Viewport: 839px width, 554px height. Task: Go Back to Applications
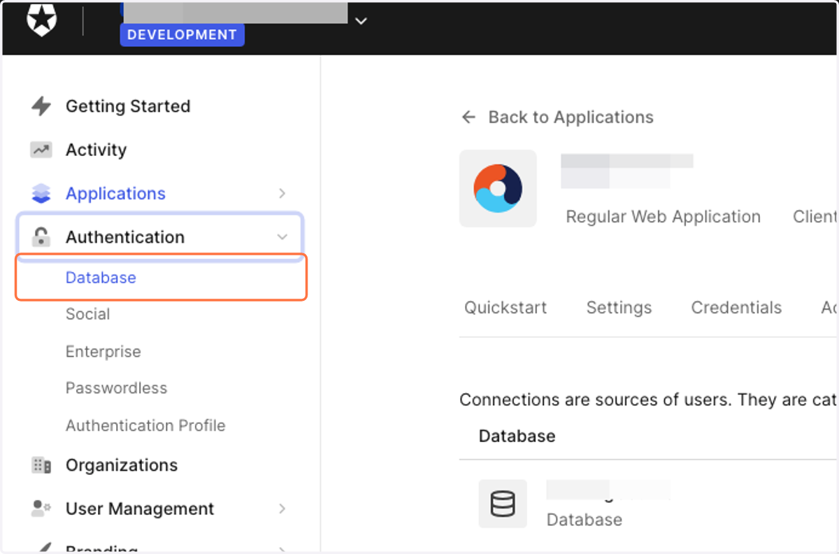pos(571,117)
